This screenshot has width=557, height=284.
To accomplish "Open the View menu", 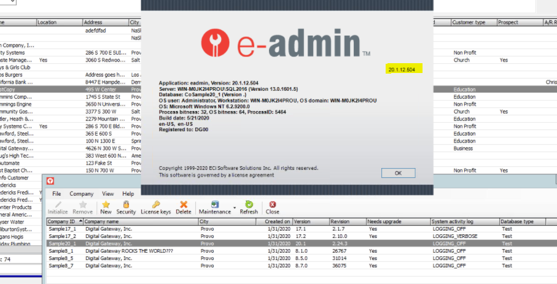I will pyautogui.click(x=108, y=193).
